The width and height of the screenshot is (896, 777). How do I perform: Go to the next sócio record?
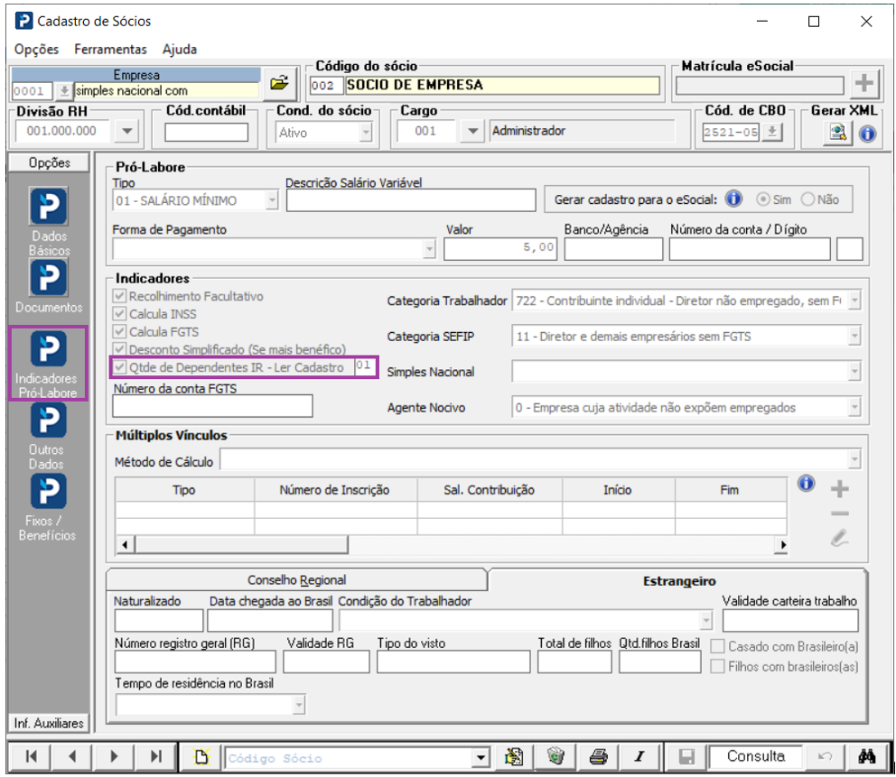[114, 756]
